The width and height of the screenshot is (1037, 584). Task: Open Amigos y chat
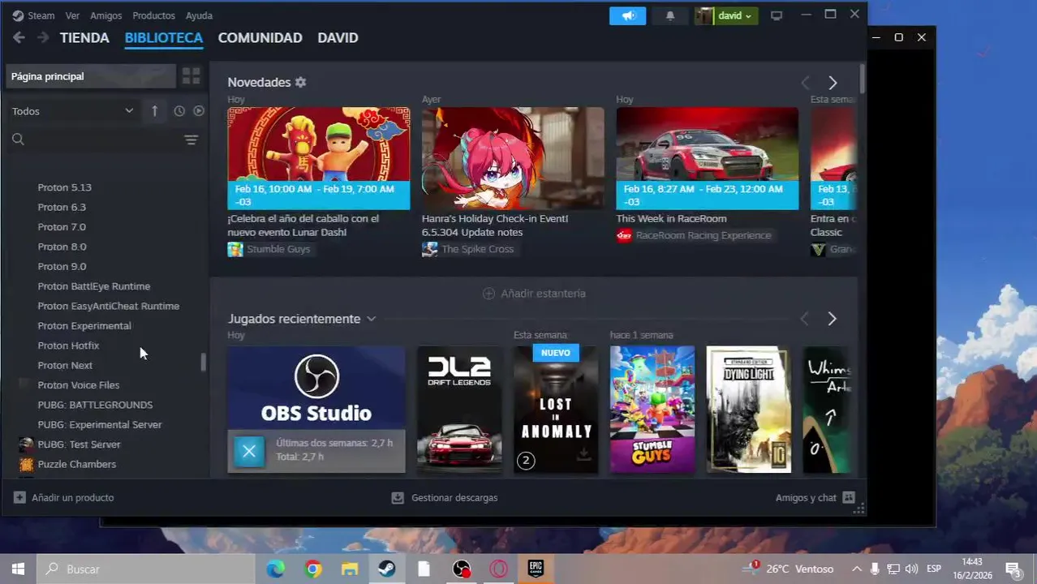coord(815,497)
